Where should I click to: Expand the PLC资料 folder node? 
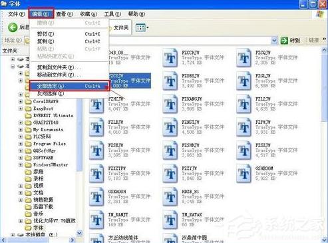21,136
